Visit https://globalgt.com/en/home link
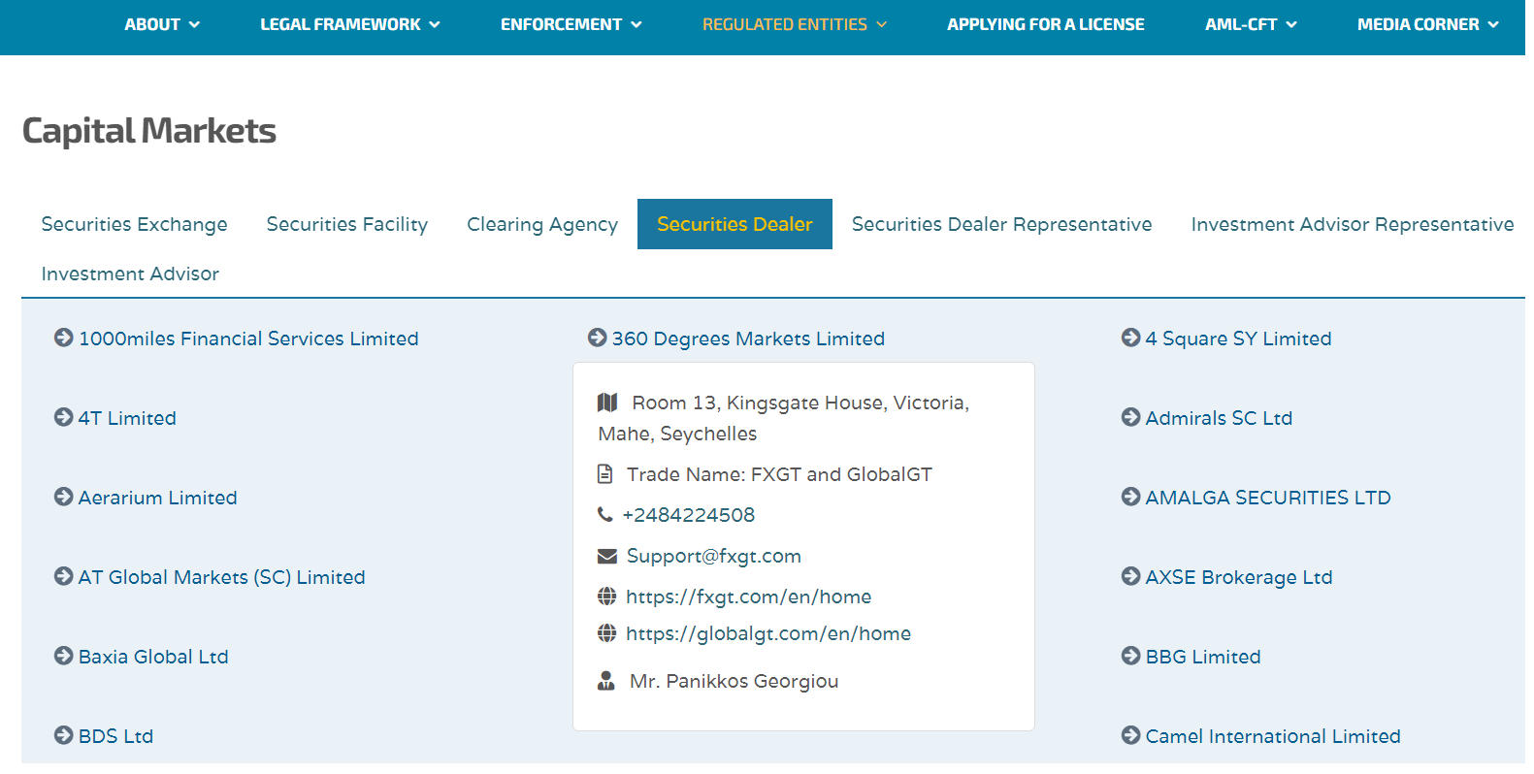This screenshot has width=1534, height=774. tap(768, 633)
